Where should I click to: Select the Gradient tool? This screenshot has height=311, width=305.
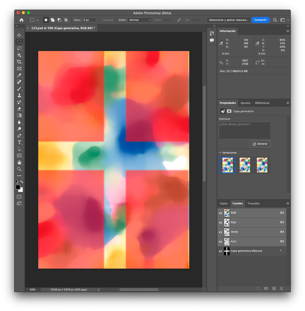coord(19,115)
